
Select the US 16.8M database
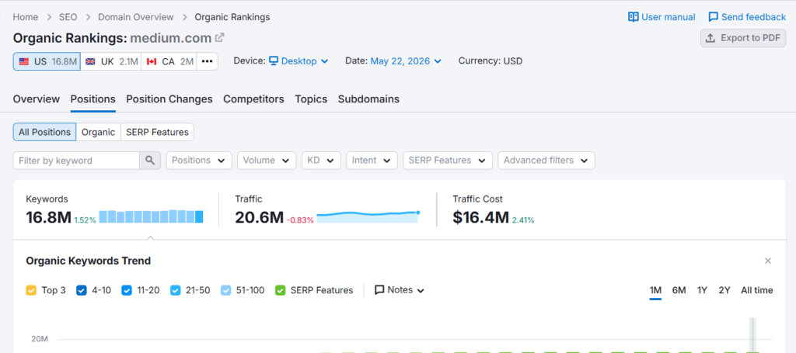(x=47, y=61)
